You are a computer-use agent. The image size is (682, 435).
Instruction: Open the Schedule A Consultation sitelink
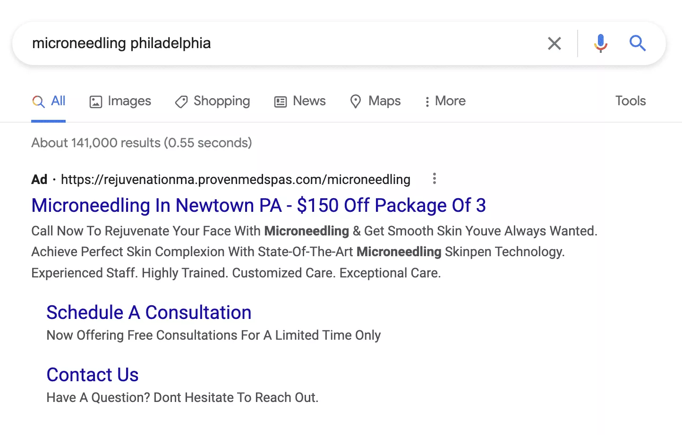click(x=149, y=312)
